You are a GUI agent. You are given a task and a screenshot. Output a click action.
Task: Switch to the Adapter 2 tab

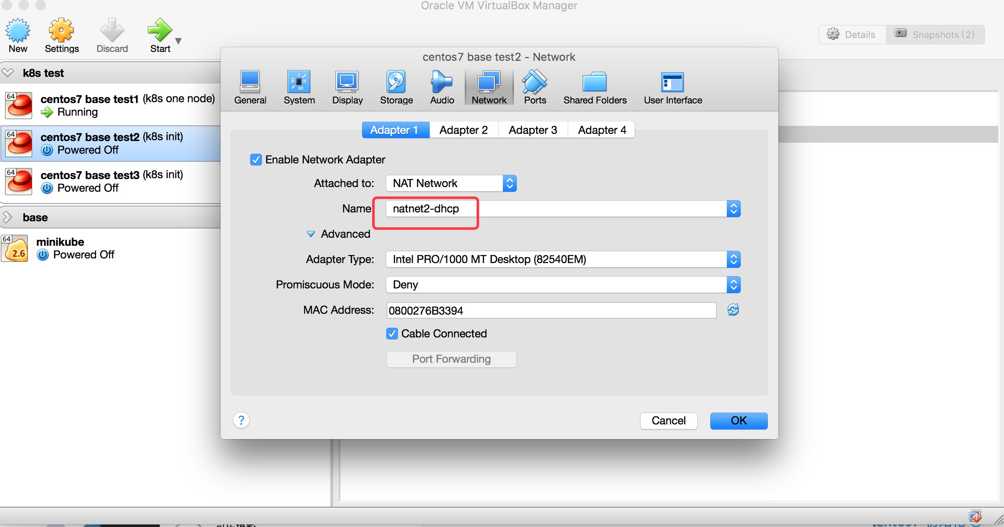464,130
